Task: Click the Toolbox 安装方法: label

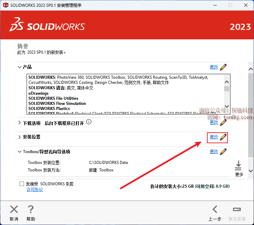Action: (x=44, y=170)
